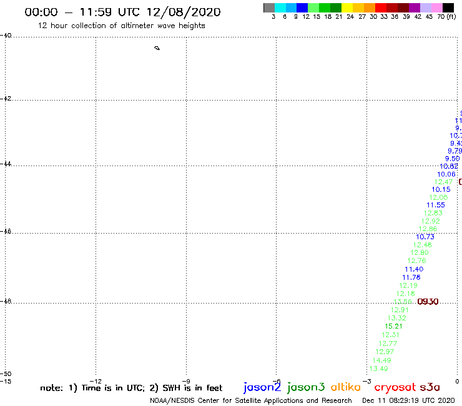Click the blue wave value 11.55

tap(436, 205)
